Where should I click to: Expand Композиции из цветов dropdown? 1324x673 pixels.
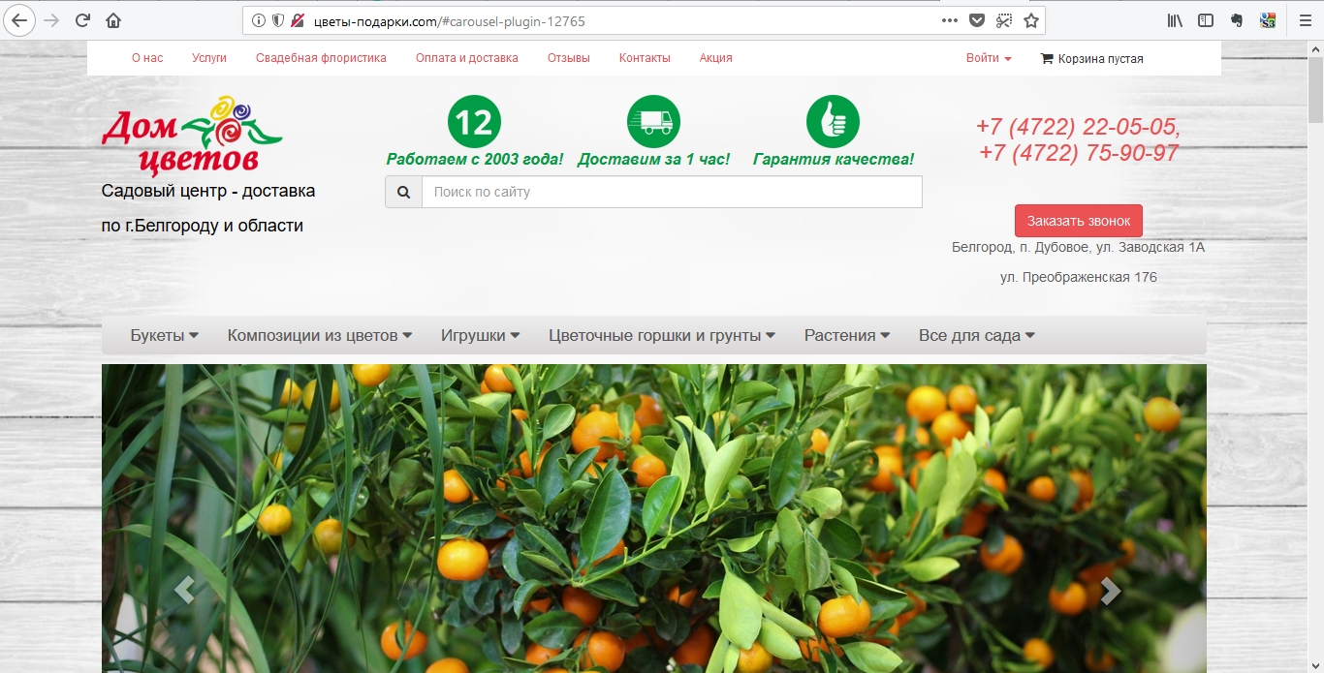click(320, 335)
